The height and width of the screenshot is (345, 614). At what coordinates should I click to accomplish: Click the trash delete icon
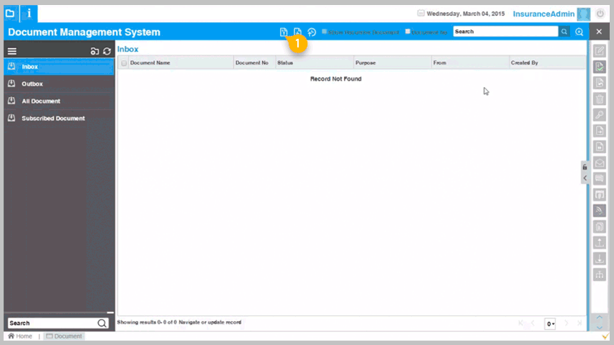600,99
